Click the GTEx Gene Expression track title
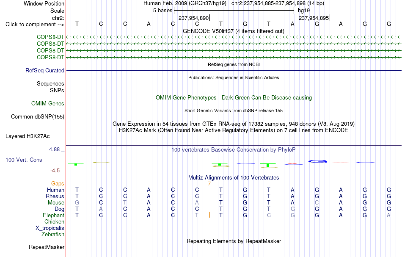Viewport: 402px width, 257px height. coord(234,124)
